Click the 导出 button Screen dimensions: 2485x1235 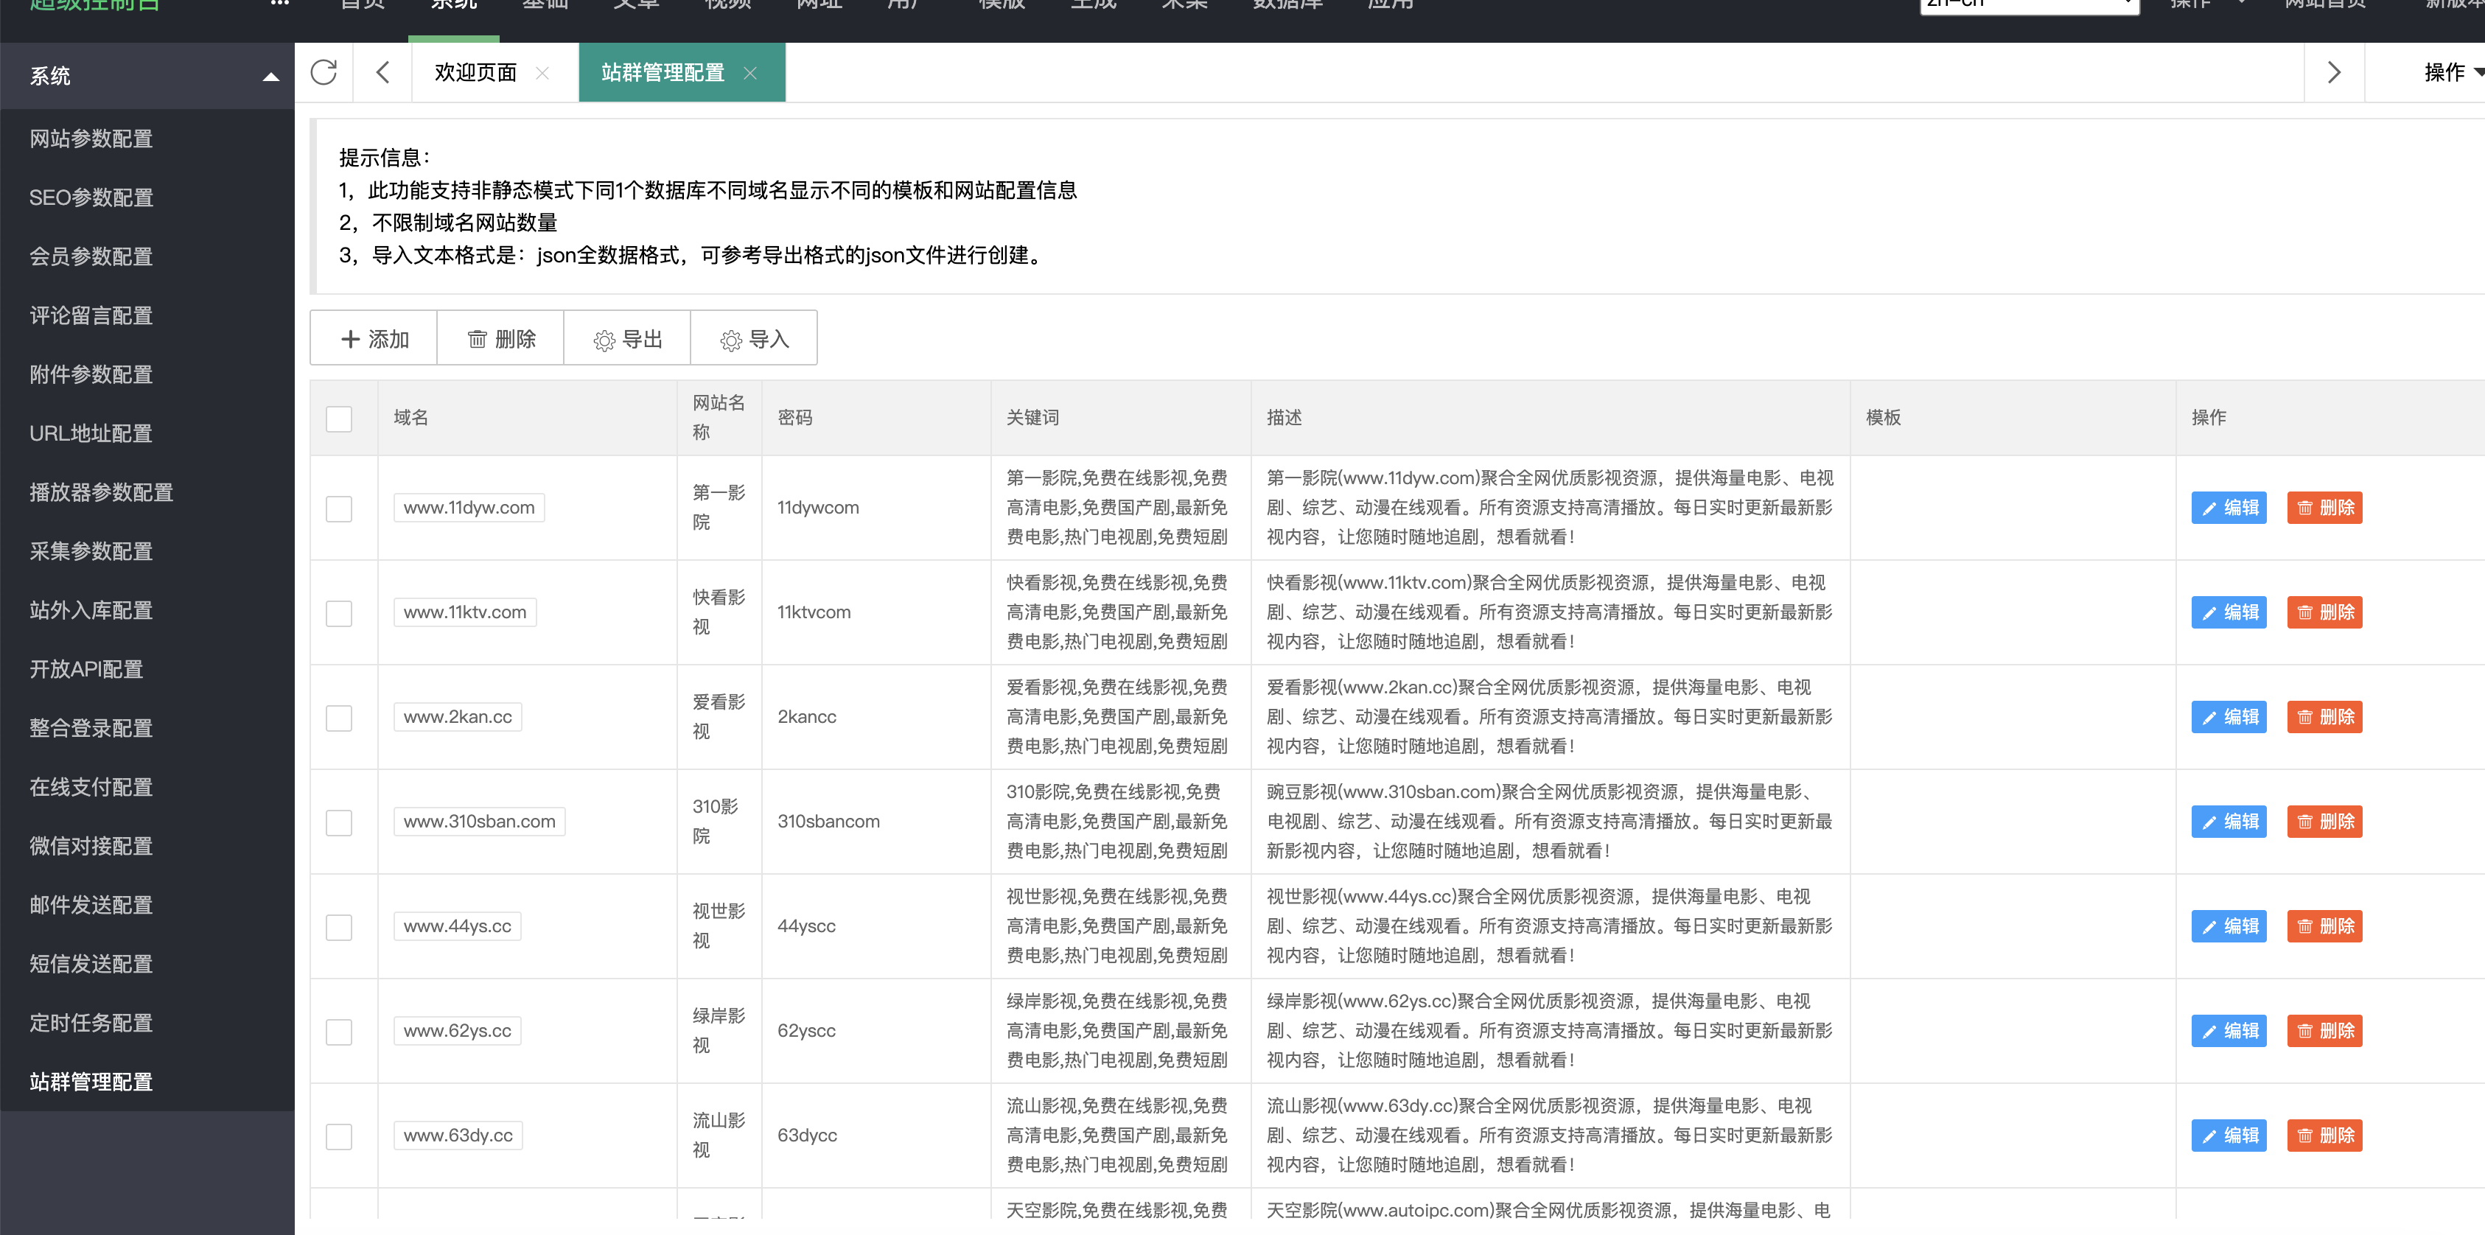627,339
